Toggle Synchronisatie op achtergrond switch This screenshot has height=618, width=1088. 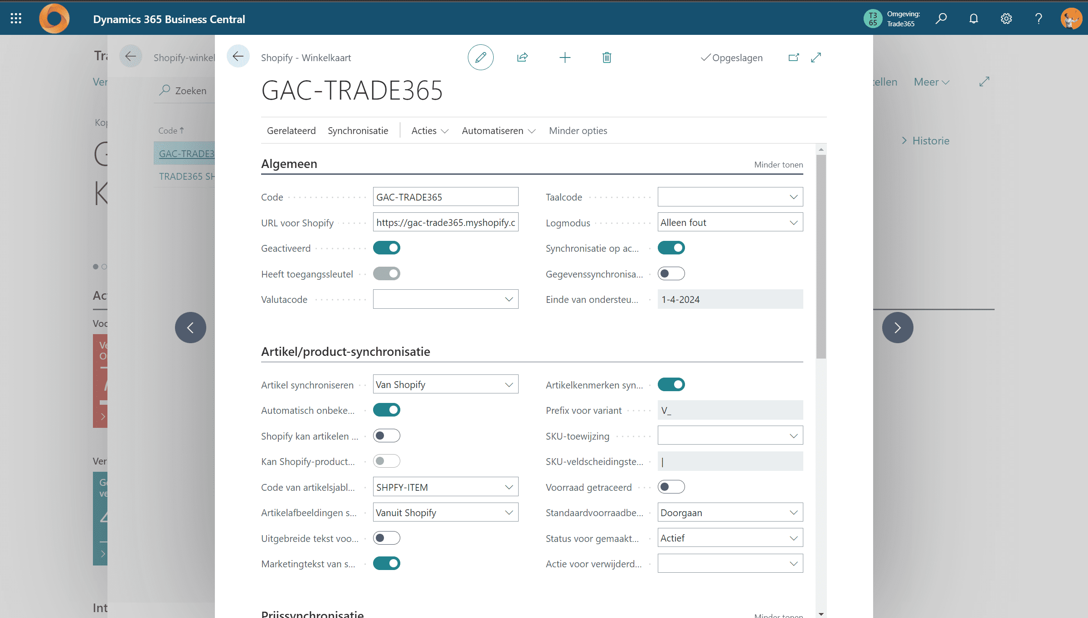coord(671,248)
